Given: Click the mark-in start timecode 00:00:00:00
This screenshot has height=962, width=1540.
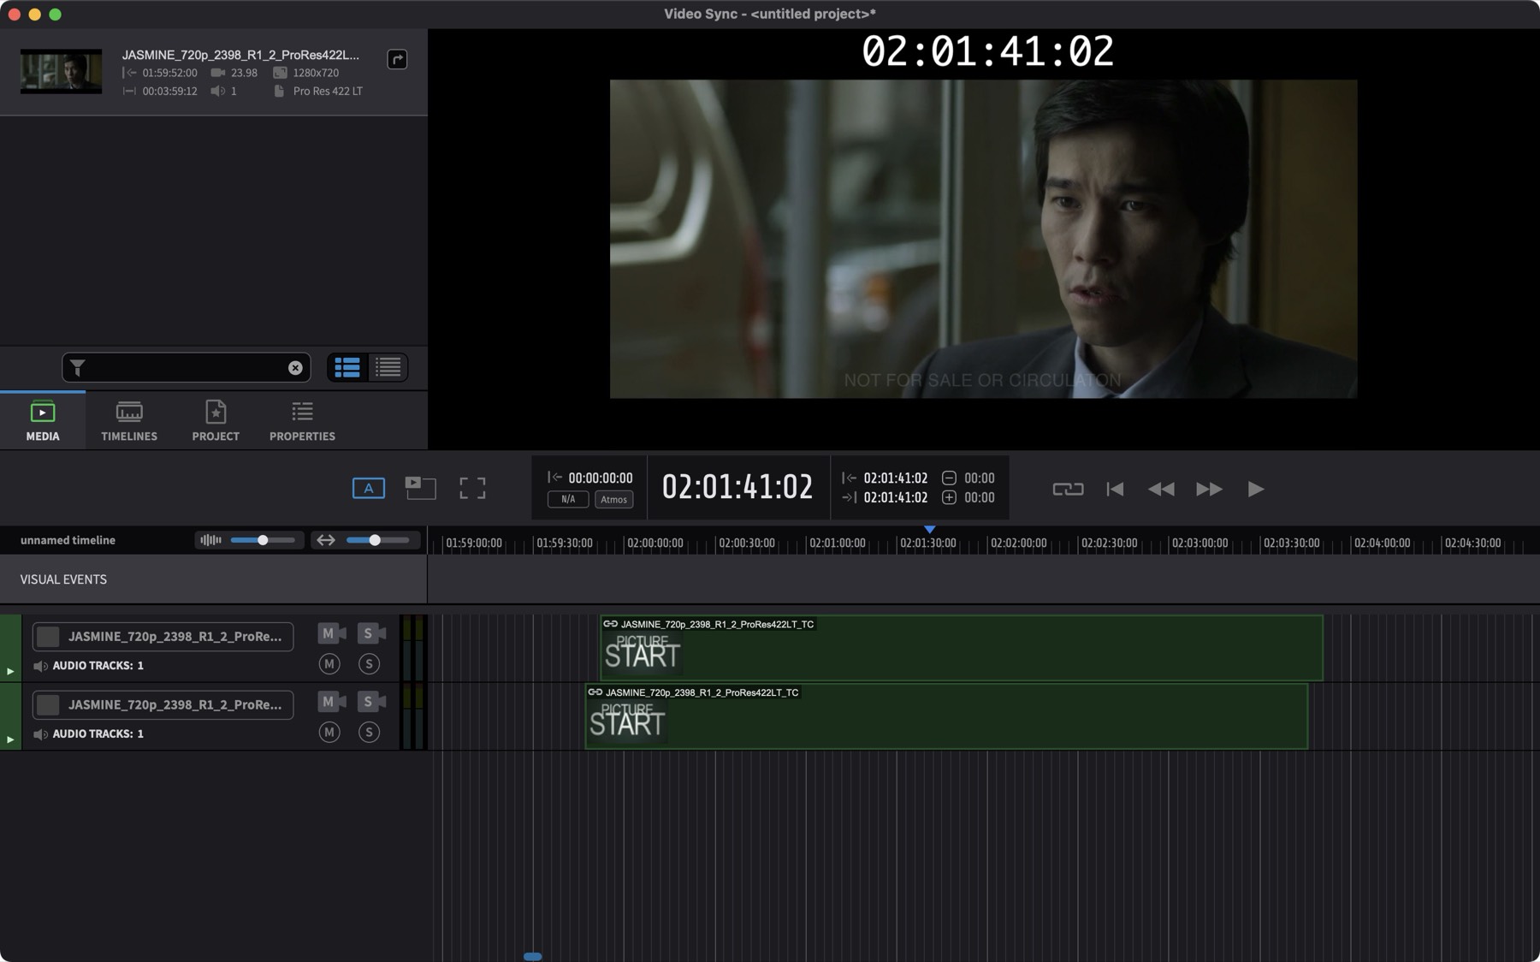Looking at the screenshot, I should [x=601, y=478].
